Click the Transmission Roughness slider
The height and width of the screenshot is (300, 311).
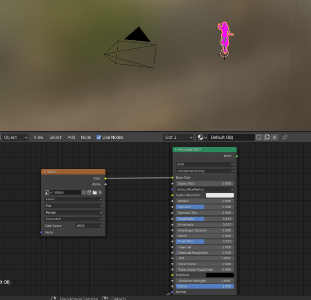205,270
